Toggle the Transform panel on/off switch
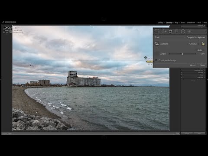This screenshot has height=156, width=208. [182, 73]
